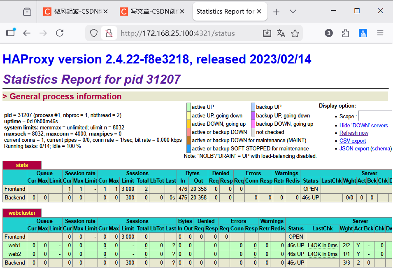Open Firefox View recent browsing icon
Viewport: 393px width, 272px height.
pos(27,12)
